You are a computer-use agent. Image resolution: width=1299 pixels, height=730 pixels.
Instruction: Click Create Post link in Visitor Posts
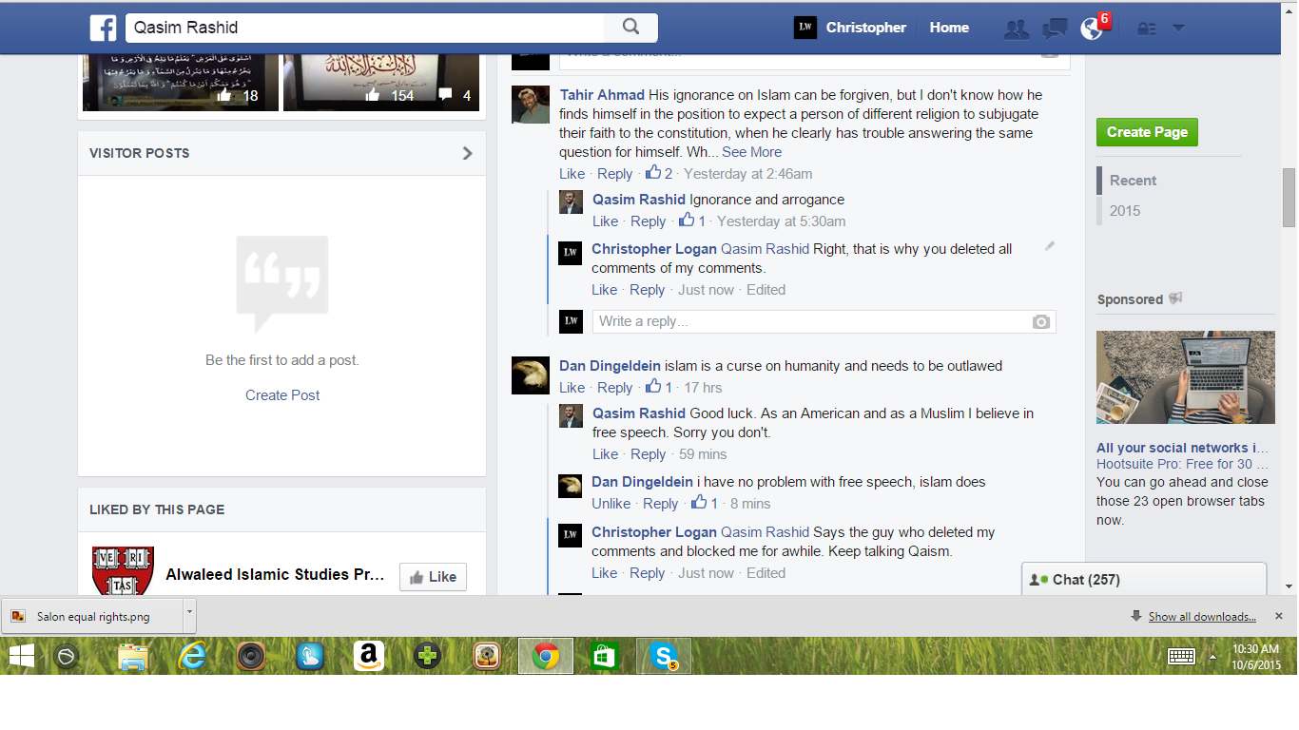click(282, 395)
